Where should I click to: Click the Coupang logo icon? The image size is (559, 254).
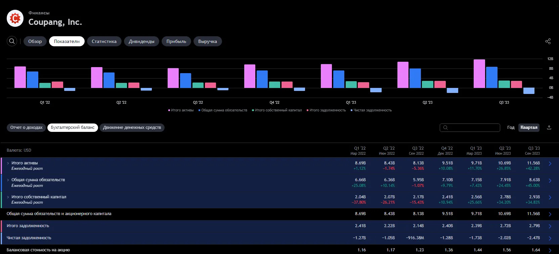pos(15,18)
